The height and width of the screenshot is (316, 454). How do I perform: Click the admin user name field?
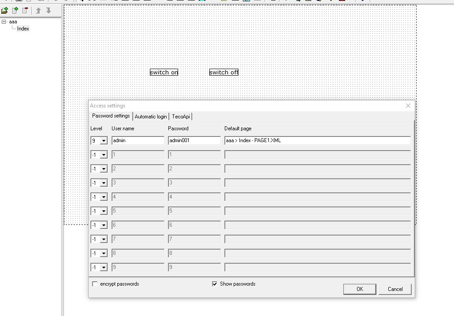pos(138,140)
